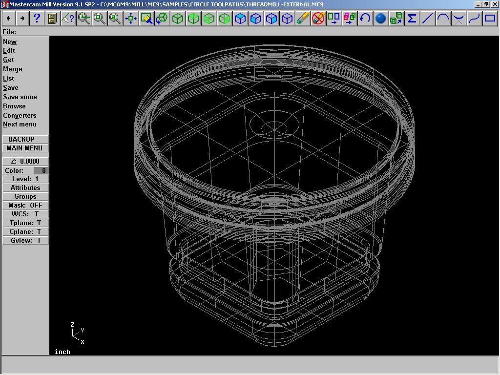This screenshot has width=500, height=375.
Task: Change the Cplane: T setting
Action: click(x=25, y=232)
